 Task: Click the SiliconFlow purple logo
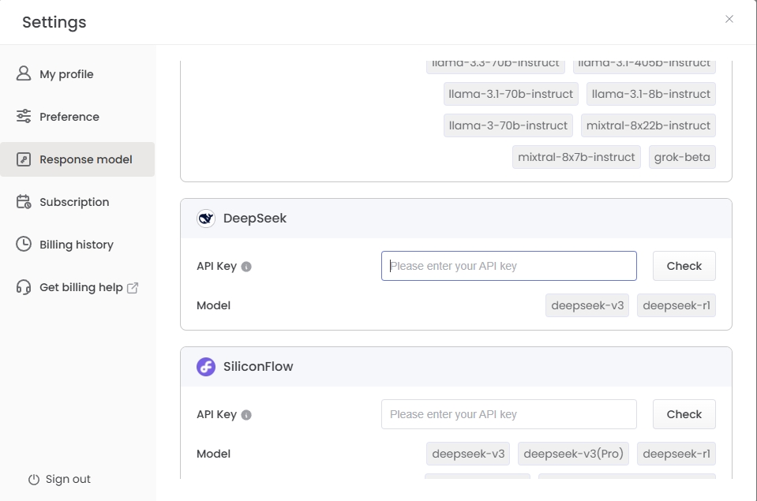point(206,367)
